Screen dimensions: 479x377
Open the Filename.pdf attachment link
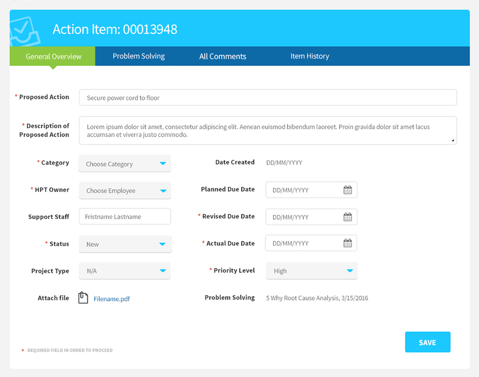(x=112, y=299)
